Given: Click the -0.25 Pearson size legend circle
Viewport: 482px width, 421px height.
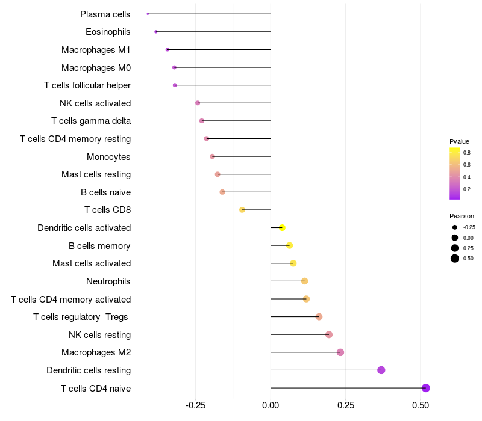Looking at the screenshot, I should click(455, 227).
